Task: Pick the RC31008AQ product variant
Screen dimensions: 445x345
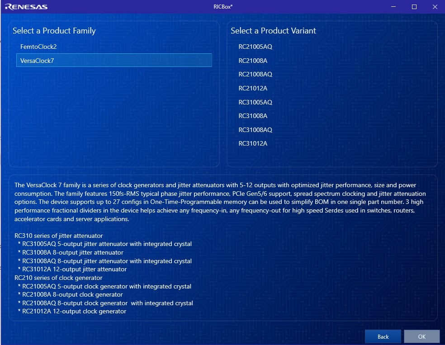Action: click(x=256, y=130)
